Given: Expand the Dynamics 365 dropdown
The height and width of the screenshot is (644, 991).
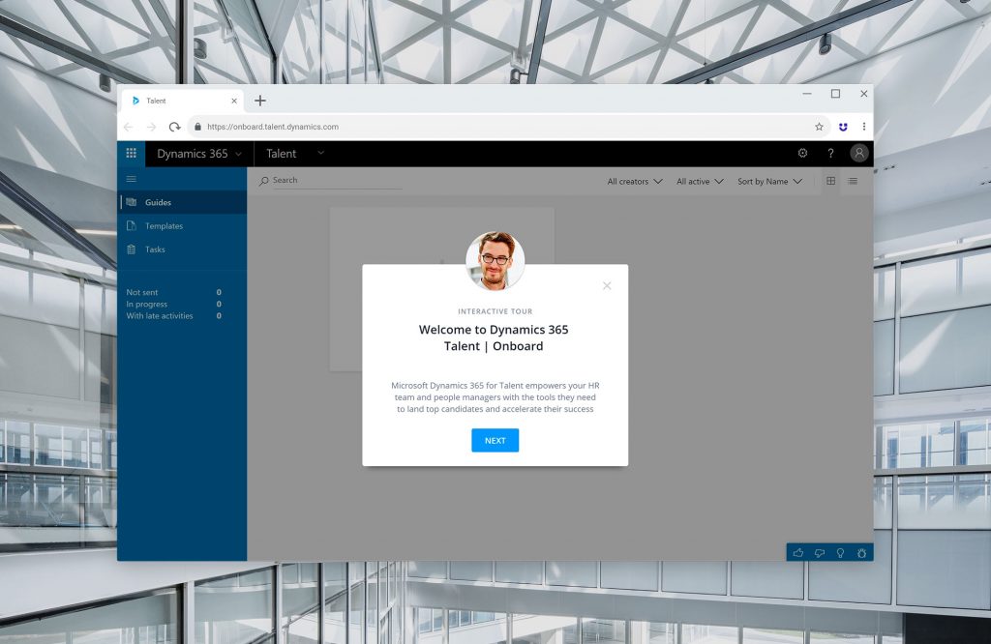Looking at the screenshot, I should 199,154.
